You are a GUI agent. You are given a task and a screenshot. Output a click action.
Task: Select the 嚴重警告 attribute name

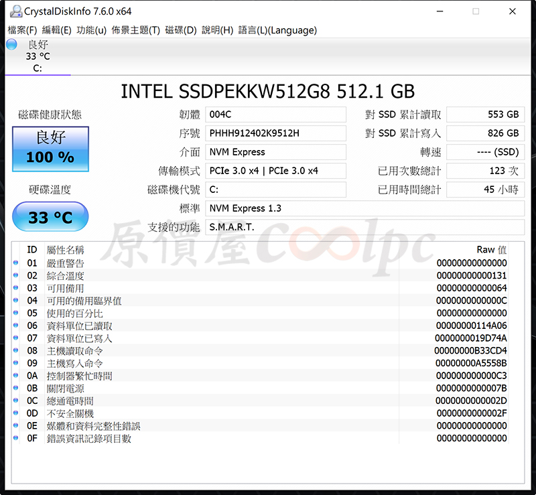[x=65, y=263]
